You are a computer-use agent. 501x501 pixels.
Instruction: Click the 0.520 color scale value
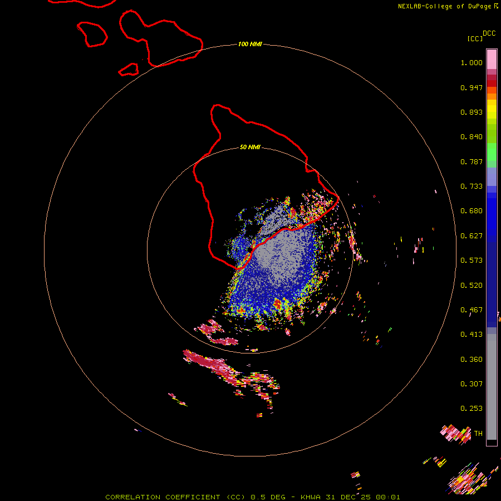[x=471, y=286]
